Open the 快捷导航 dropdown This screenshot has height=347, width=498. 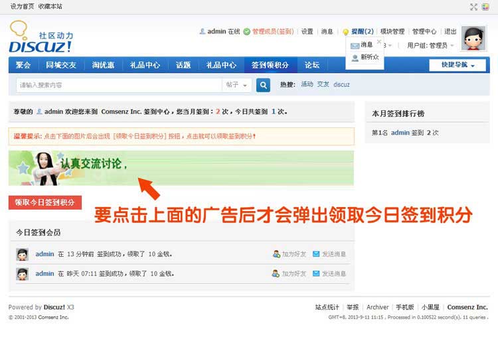(457, 65)
